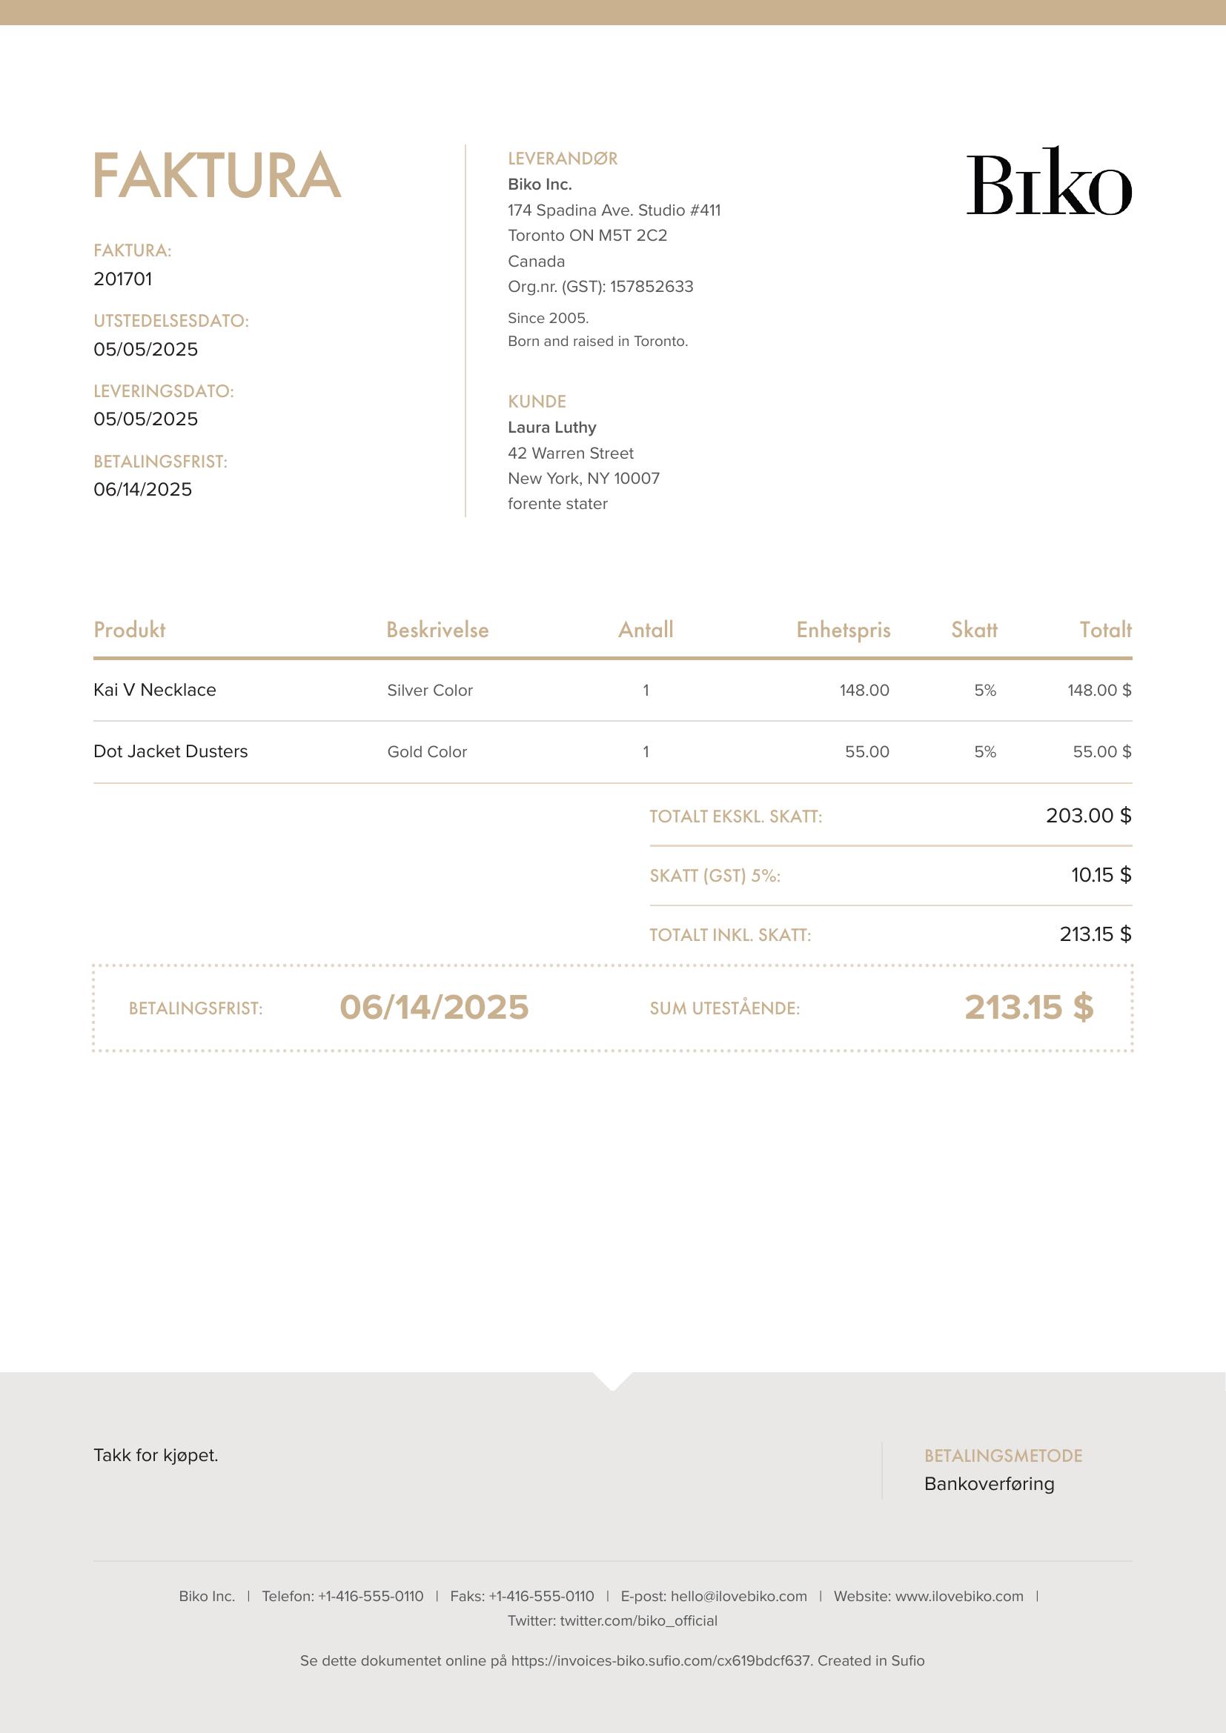Image resolution: width=1226 pixels, height=1733 pixels.
Task: Select Kai V Necklace product name
Action: click(x=155, y=690)
